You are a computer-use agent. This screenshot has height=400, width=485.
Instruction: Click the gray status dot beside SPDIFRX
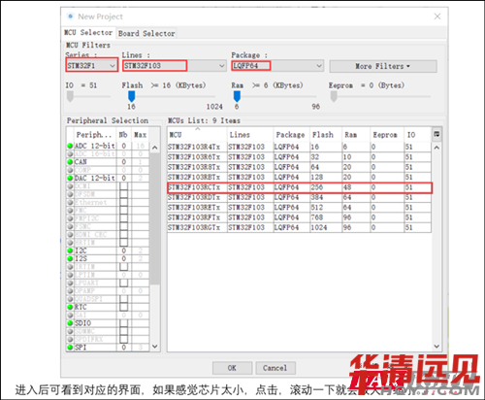click(70, 339)
